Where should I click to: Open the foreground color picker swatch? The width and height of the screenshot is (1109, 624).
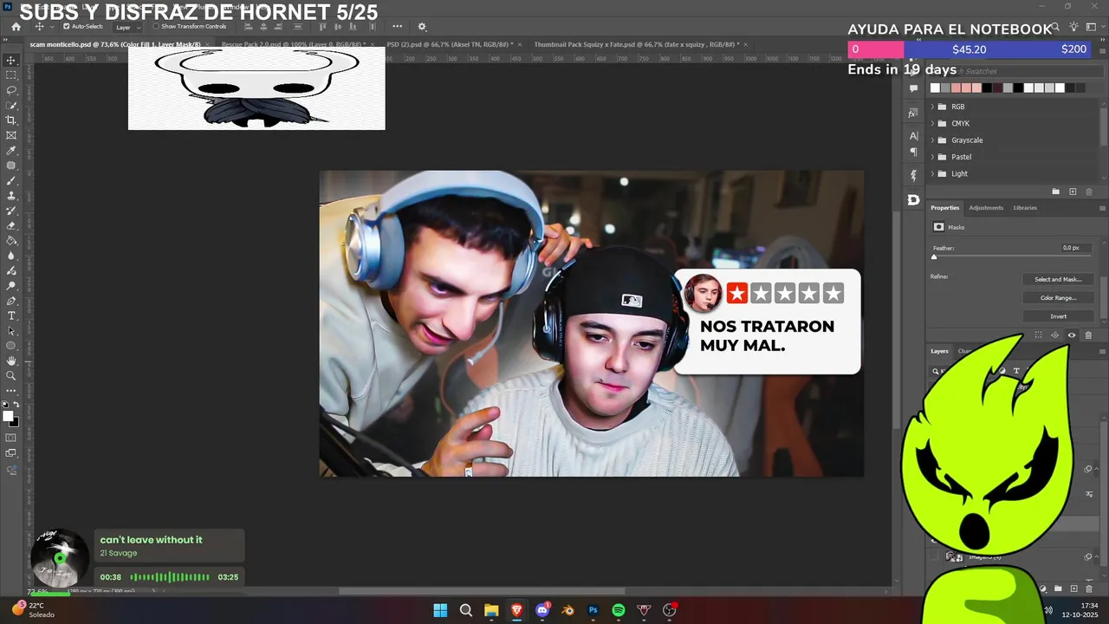[8, 417]
